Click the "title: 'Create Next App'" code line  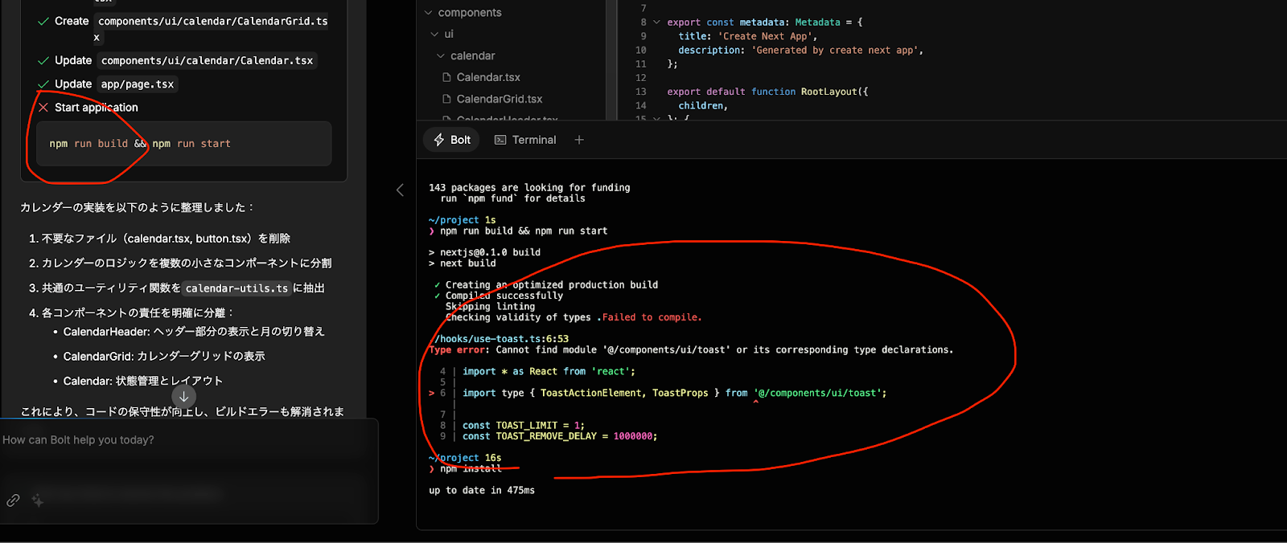click(x=748, y=36)
